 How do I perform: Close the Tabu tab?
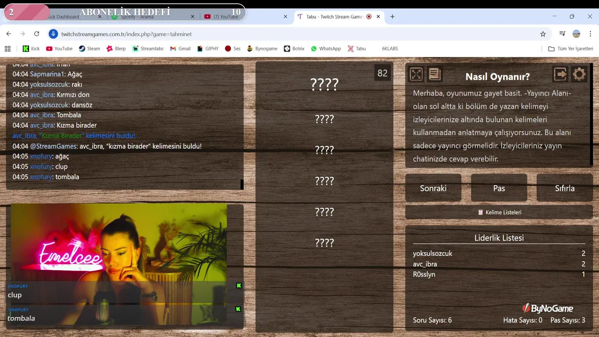point(378,16)
